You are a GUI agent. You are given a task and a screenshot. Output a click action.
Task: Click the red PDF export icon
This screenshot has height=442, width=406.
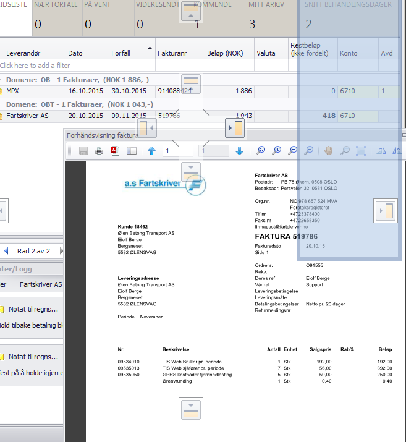pos(114,151)
